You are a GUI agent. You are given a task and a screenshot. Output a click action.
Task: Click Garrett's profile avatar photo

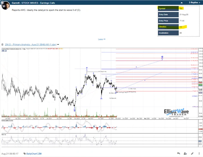coord(6,6)
